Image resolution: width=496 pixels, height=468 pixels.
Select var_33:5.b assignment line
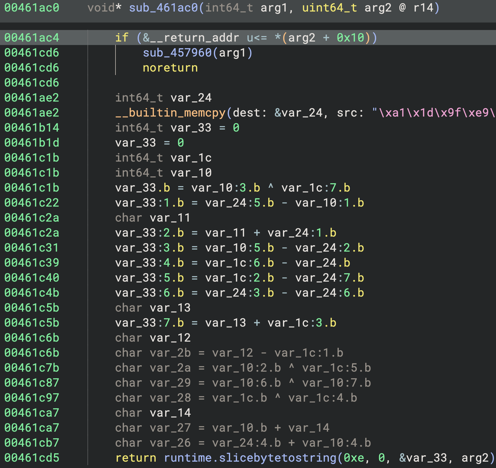(x=240, y=278)
